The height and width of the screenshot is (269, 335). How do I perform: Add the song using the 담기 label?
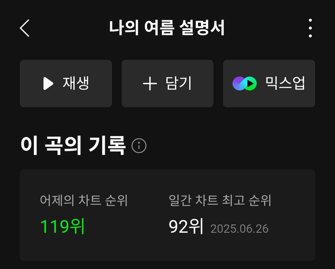click(x=179, y=83)
